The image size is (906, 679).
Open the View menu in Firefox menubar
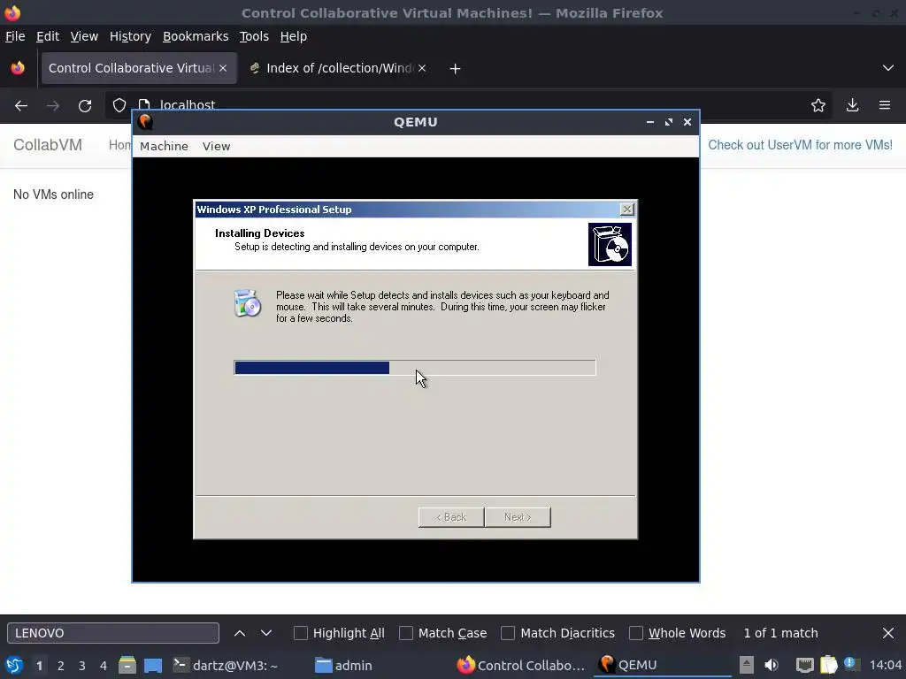(84, 36)
